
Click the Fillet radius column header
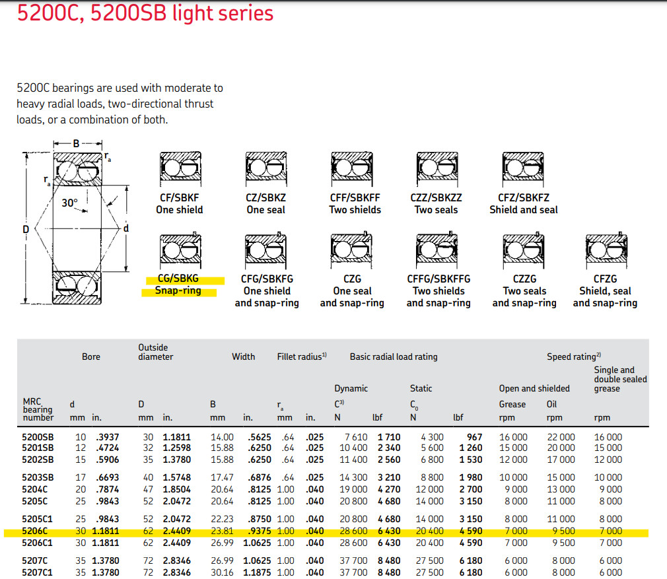pyautogui.click(x=302, y=357)
